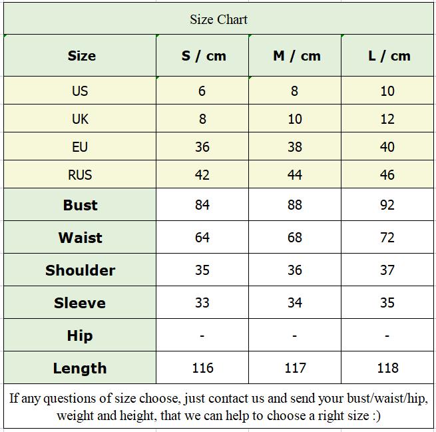Select the Sleeve value 33 cell

(202, 302)
